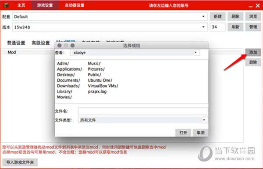Select the Desktop/ folder
Screen dimensions: 263x169
tap(66, 75)
